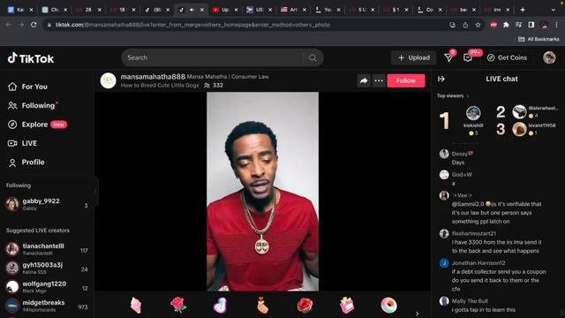Open Chrome extensions puzzle icon
The width and height of the screenshot is (565, 318).
[506, 25]
